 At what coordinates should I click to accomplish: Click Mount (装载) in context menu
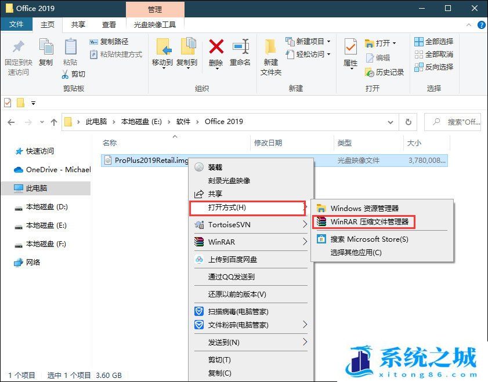(251, 167)
